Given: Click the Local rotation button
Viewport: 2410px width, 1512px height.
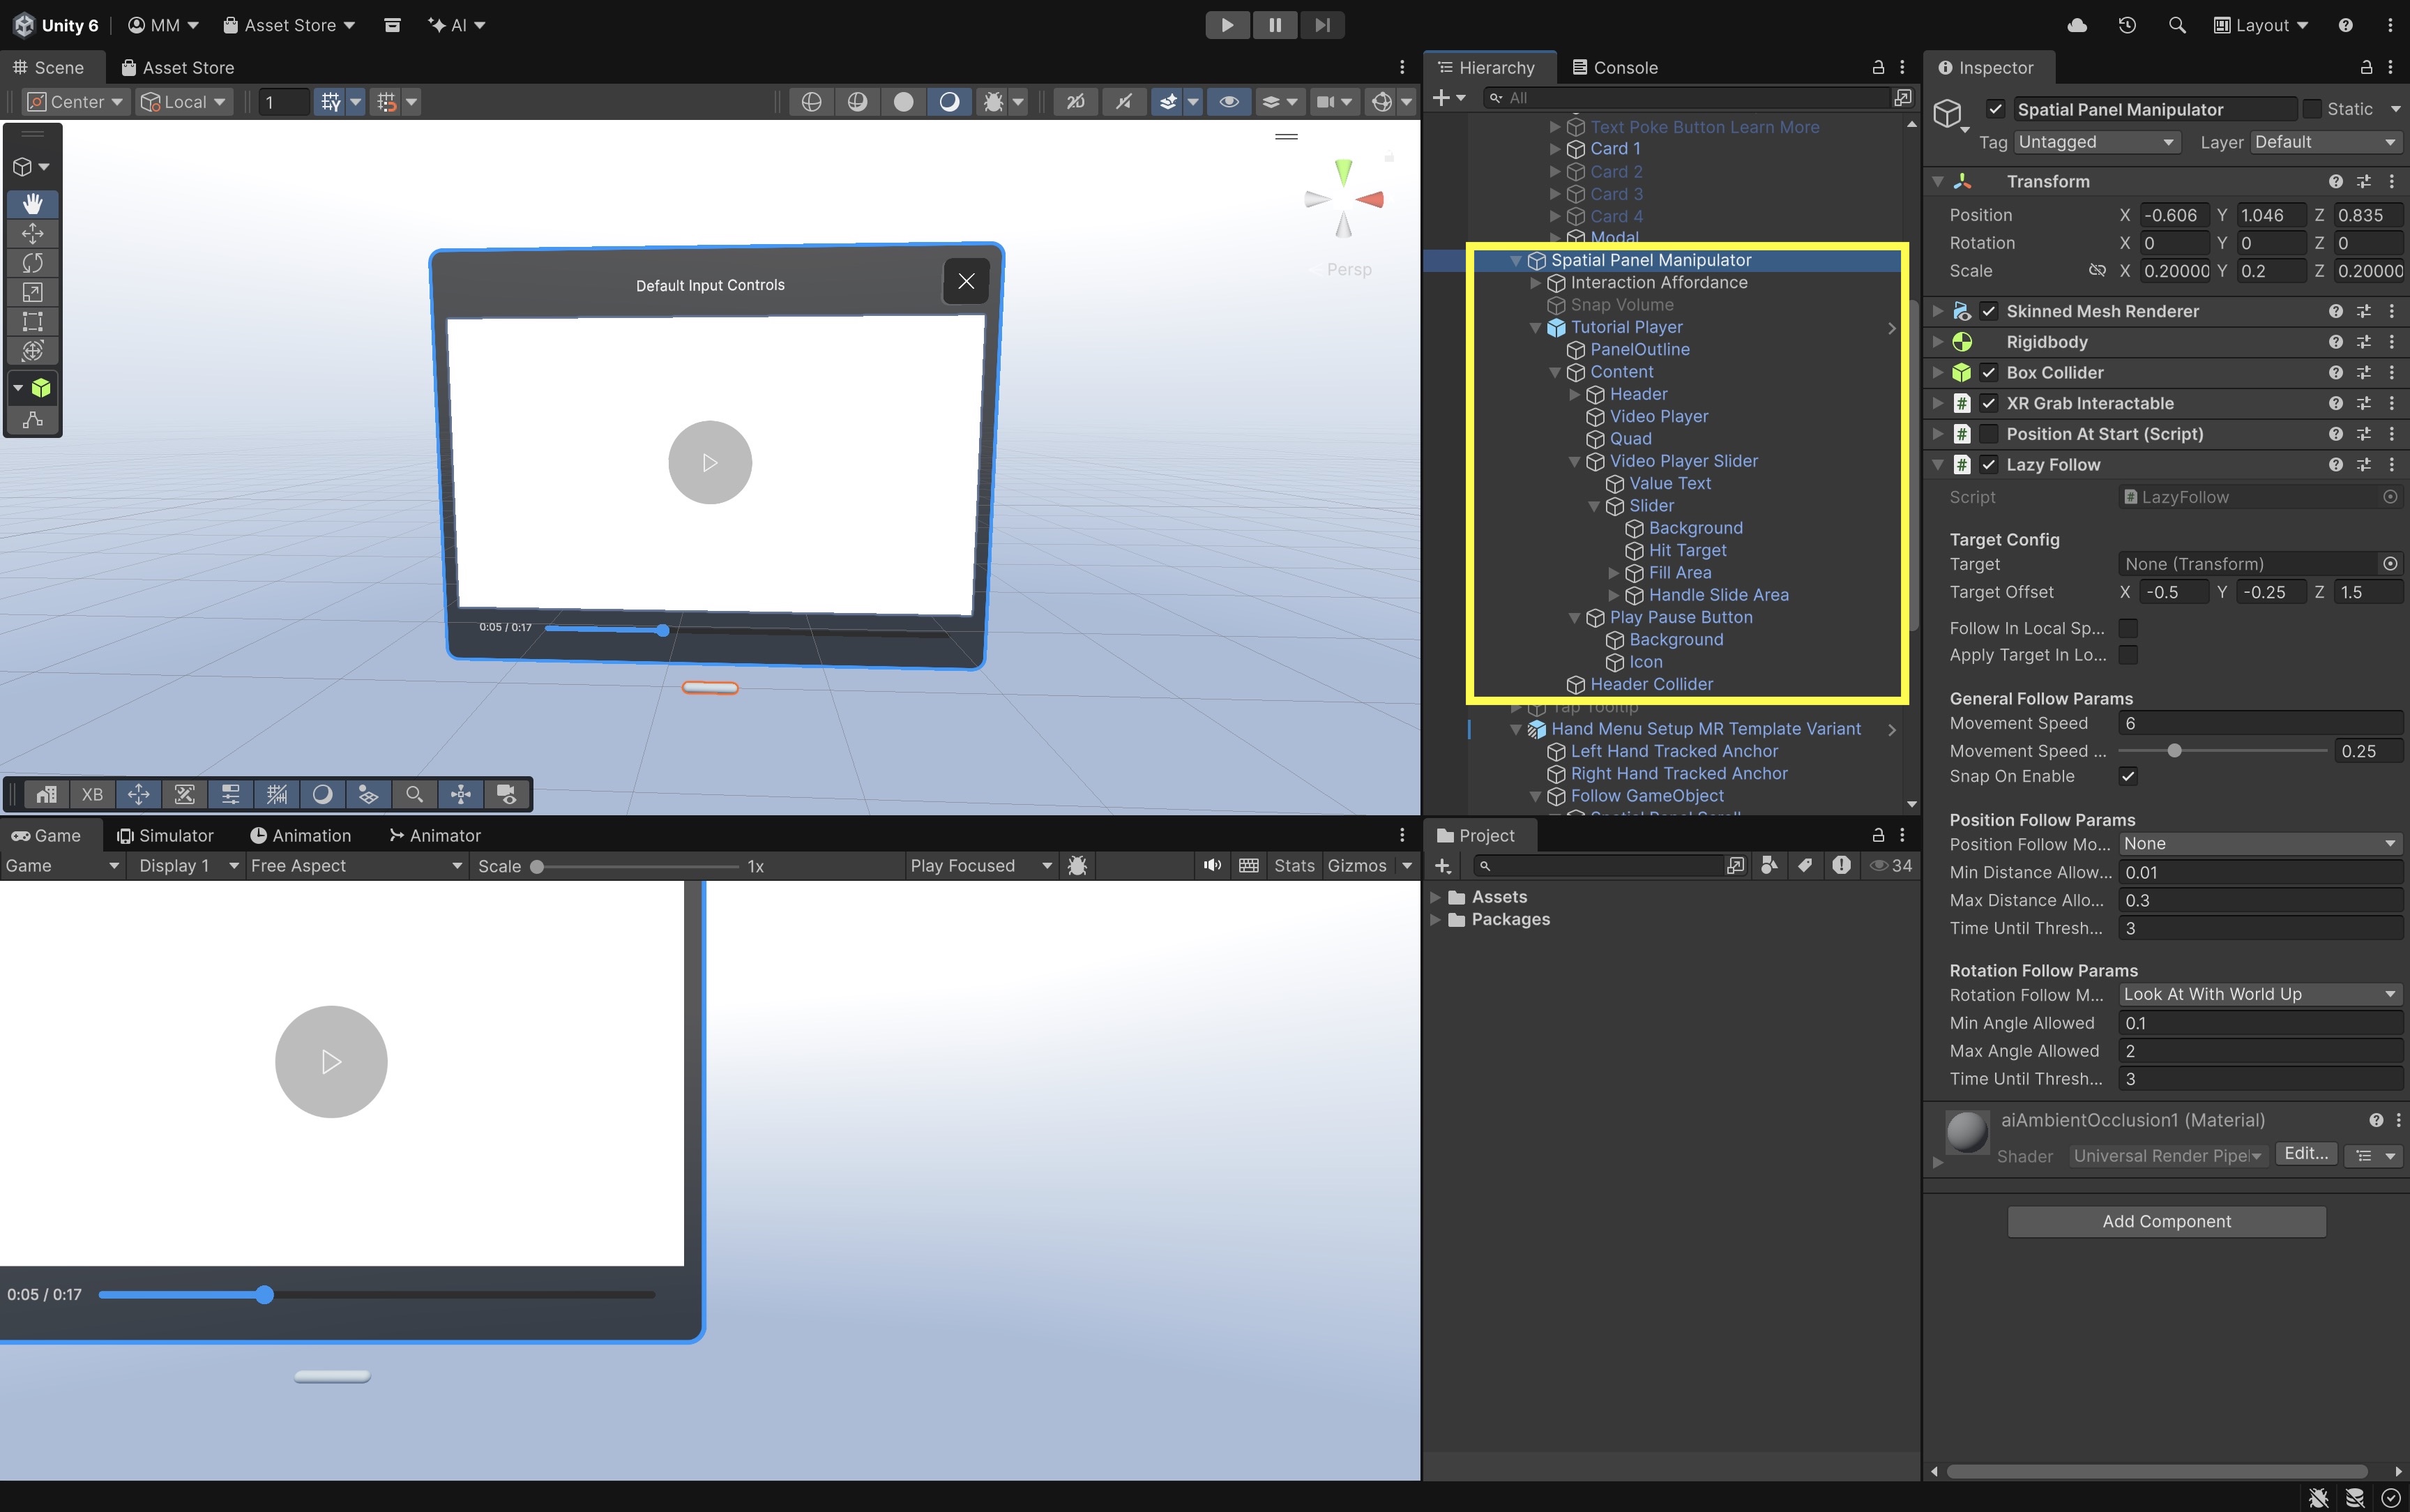Looking at the screenshot, I should (183, 101).
